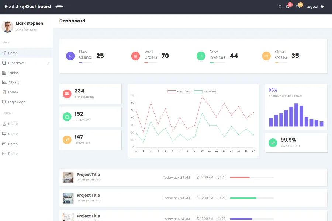Viewport: 332px width, 221px height.
Task: Click the Dropdown chevron arrow in sidebar
Action: click(48, 63)
